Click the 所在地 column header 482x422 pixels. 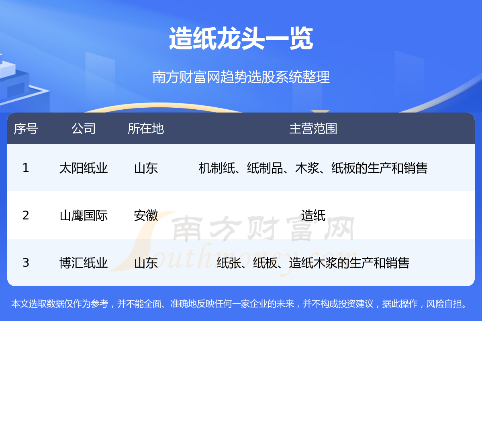pos(146,129)
